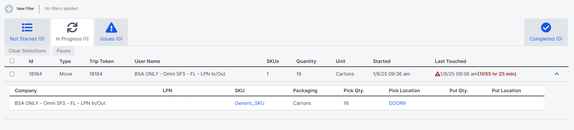Click the In Progress refresh arrows icon
Screen dimensions: 574x130
pyautogui.click(x=72, y=28)
